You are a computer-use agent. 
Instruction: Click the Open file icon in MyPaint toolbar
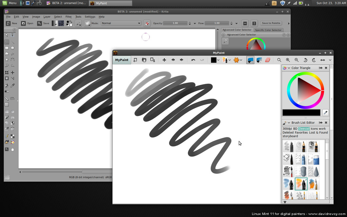click(144, 60)
